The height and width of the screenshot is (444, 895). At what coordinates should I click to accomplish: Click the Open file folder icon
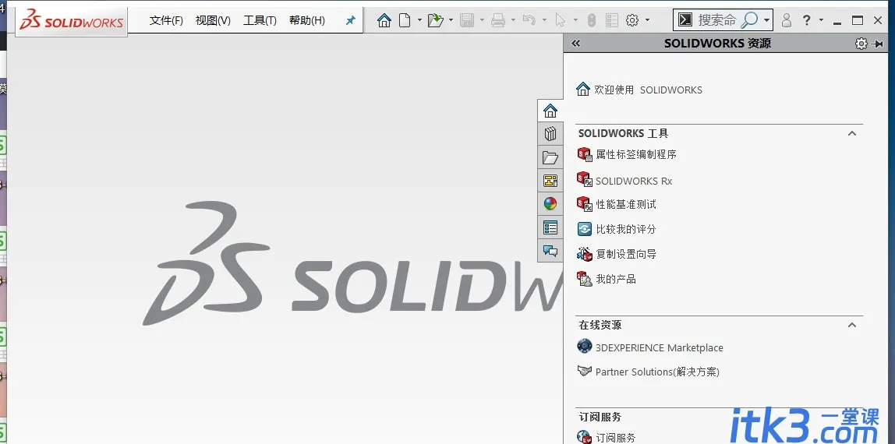(436, 20)
